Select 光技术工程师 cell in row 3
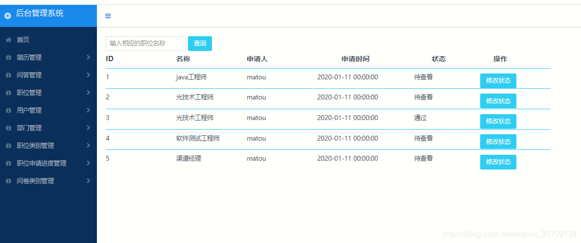Viewport: 581px width, 243px height. 195,118
